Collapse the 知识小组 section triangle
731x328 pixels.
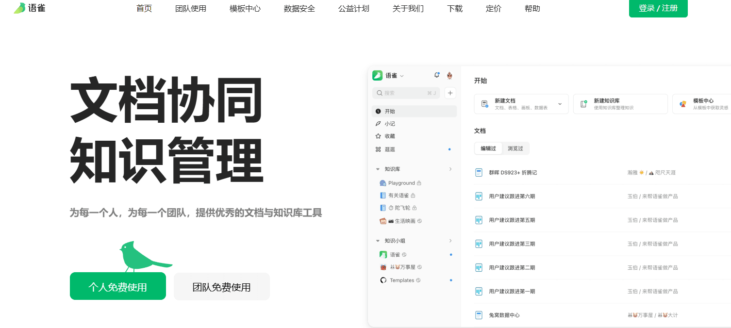[378, 241]
